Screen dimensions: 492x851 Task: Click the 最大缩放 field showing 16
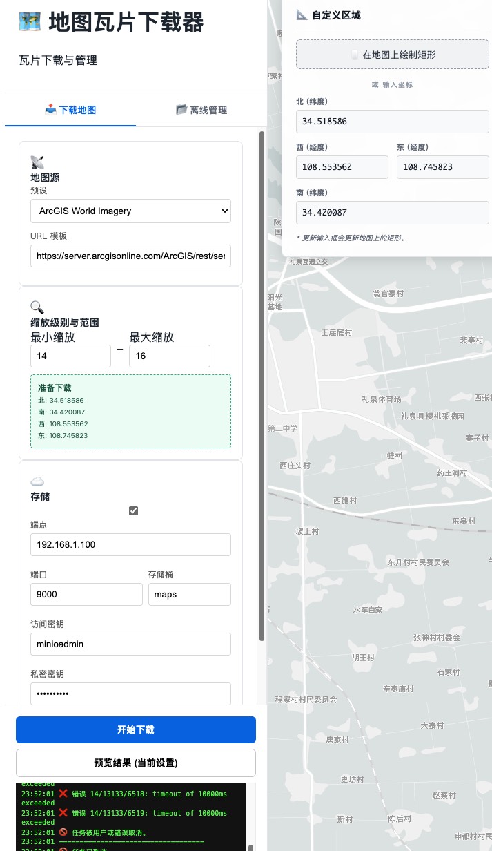click(x=170, y=356)
